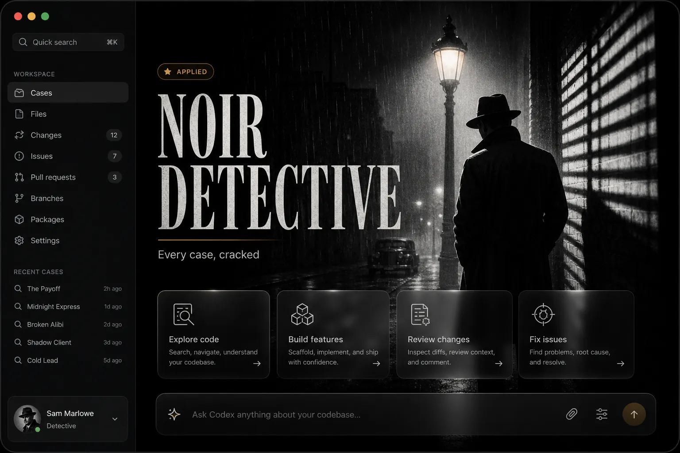Open recent case Cold Lead
This screenshot has height=453, width=680.
coord(68,361)
